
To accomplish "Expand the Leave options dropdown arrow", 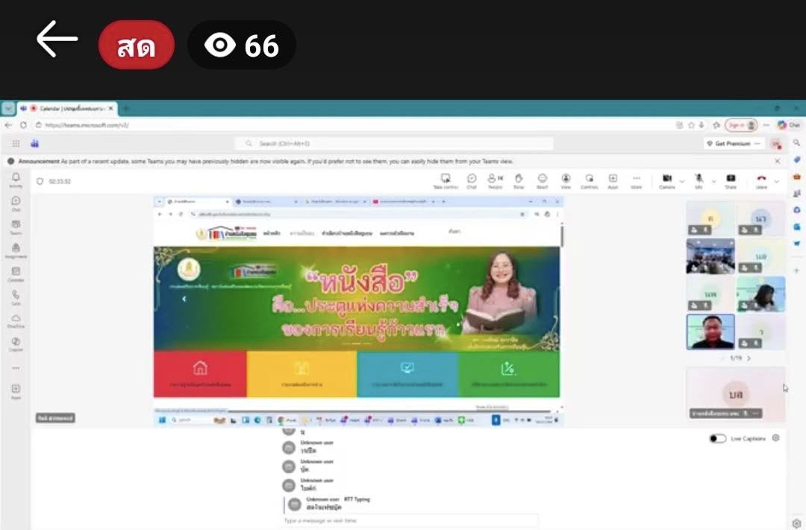I will point(777,181).
